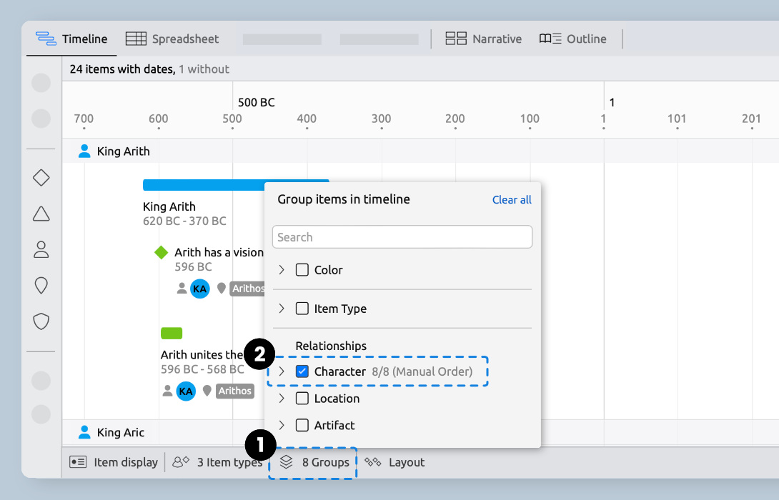
Task: Select the location pin tool in sidebar
Action: coord(41,286)
